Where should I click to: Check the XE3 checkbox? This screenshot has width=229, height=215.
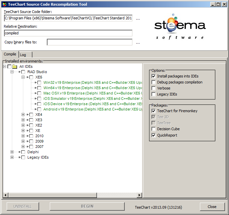point(31,120)
